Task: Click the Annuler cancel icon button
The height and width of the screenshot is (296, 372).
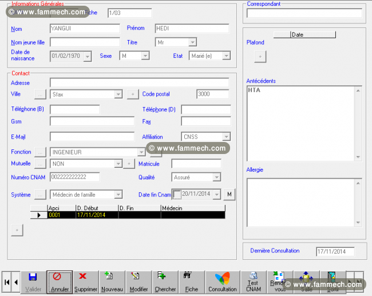Action: pos(60,282)
